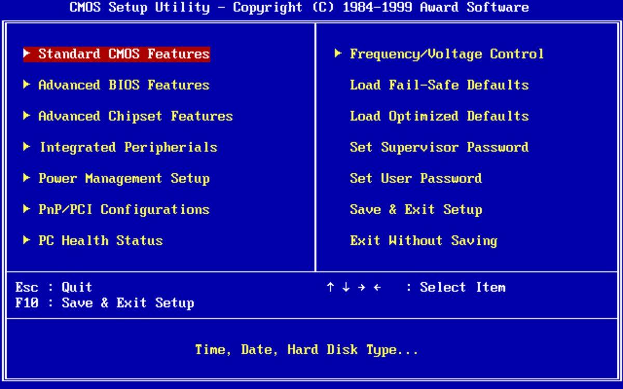Open the Standard CMOS Features menu
Viewport: 623px width, 389px height.
point(117,54)
